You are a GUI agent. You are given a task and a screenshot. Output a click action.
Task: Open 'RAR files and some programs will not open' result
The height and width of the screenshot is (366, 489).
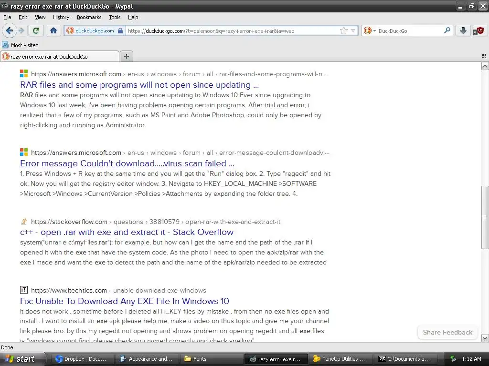139,85
